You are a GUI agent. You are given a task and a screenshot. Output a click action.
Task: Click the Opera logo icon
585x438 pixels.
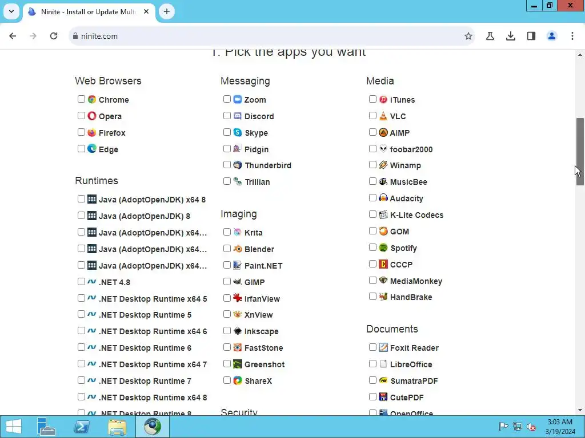(x=92, y=116)
